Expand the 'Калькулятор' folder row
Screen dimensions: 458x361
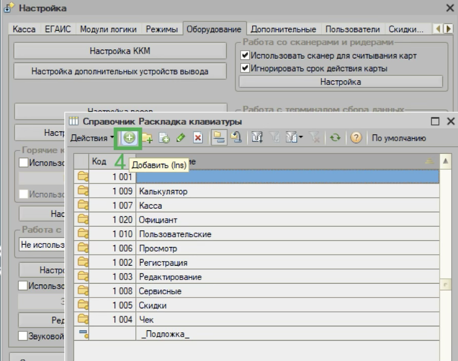point(81,191)
